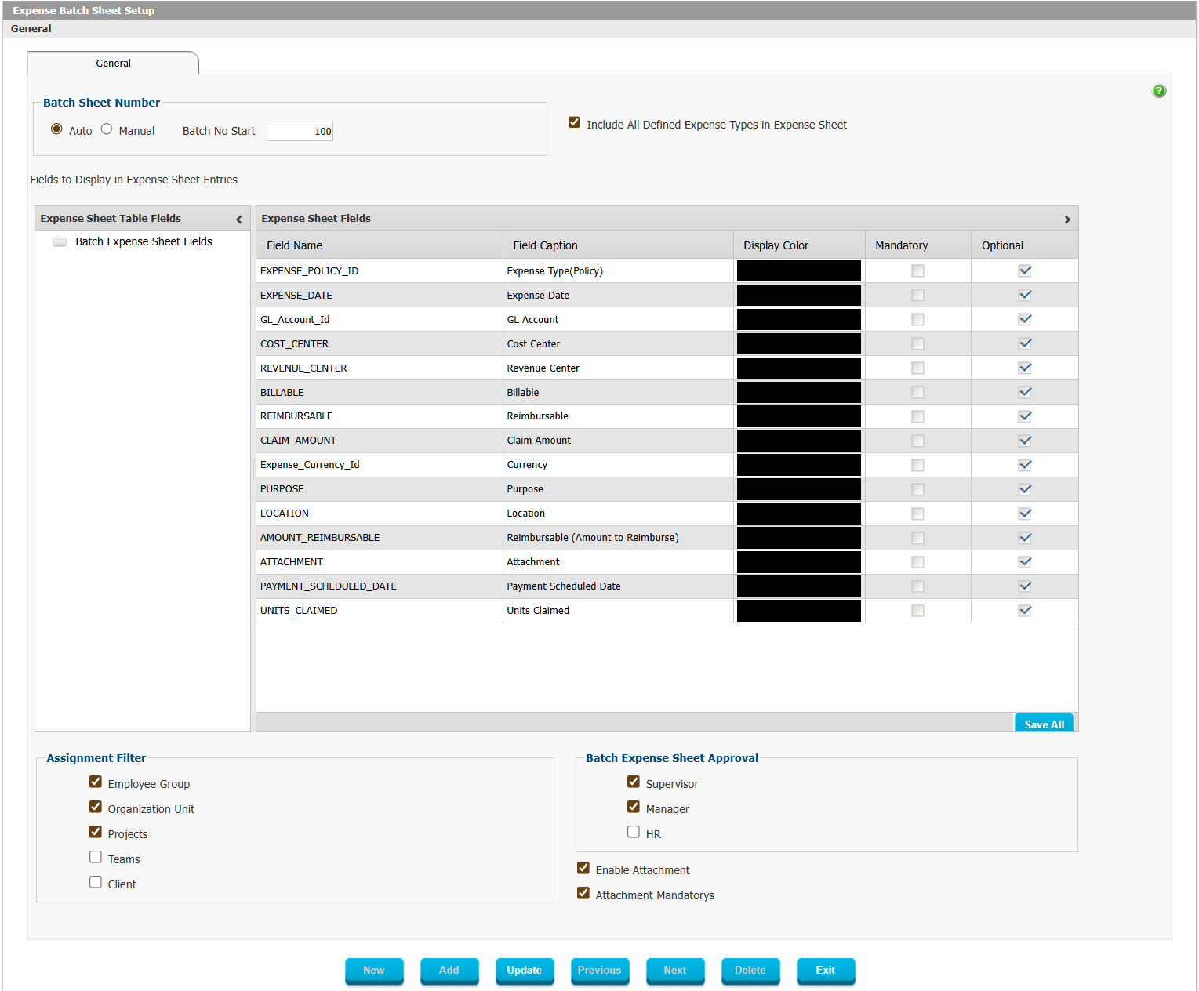Select the Expense_Currency_Id field name cell
The image size is (1199, 991).
click(x=380, y=465)
